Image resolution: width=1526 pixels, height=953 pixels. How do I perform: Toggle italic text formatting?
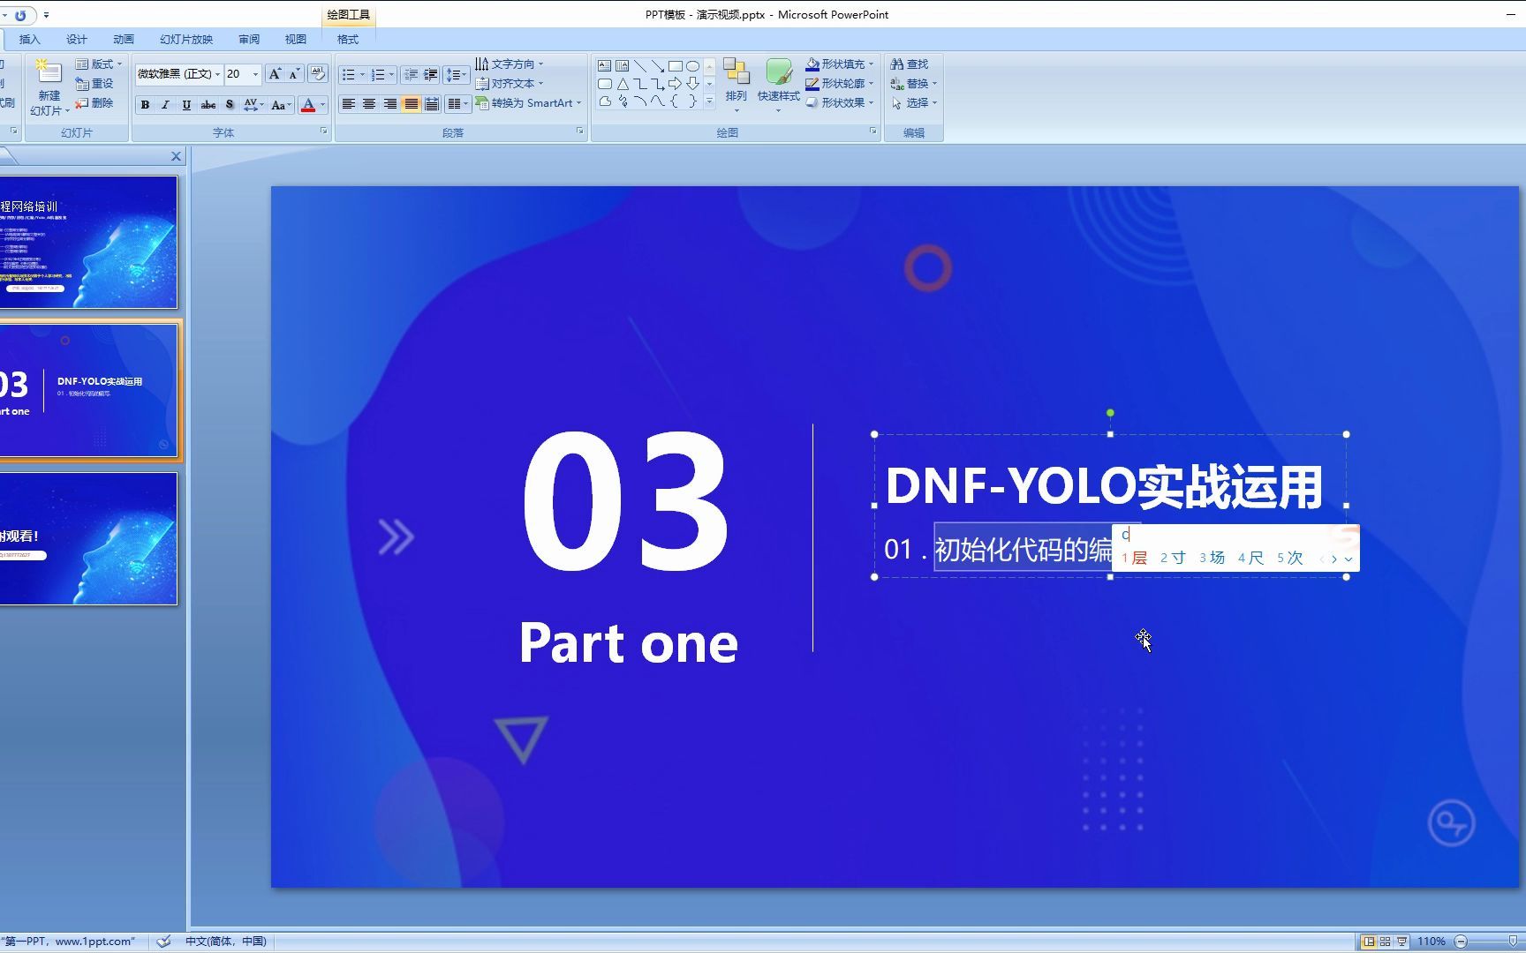point(165,105)
